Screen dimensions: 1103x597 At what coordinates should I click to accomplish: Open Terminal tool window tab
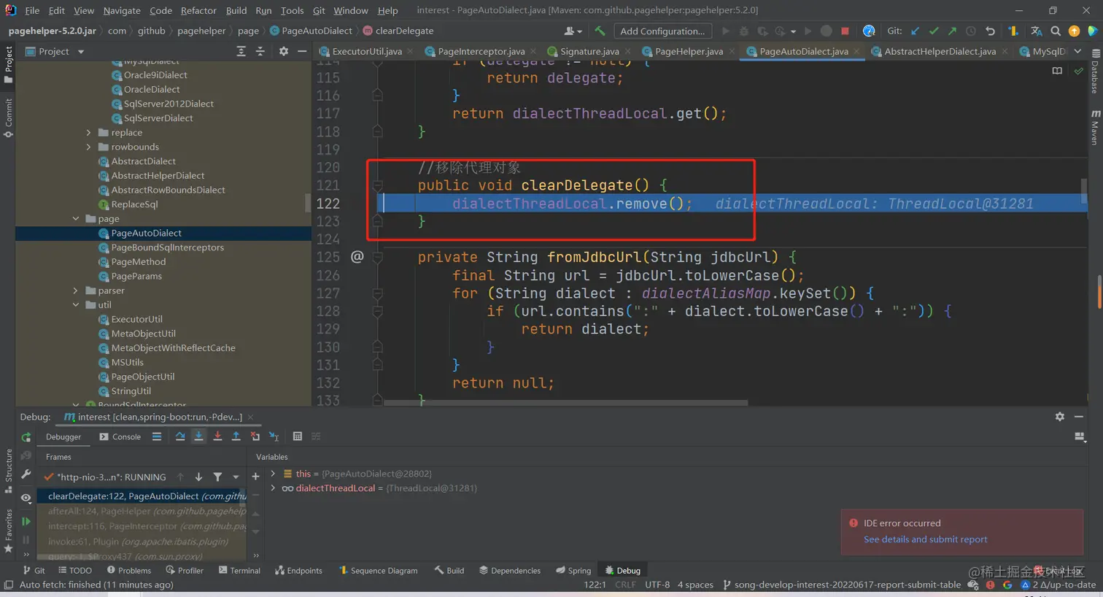click(x=239, y=570)
